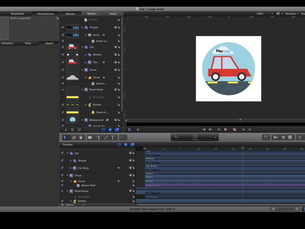Image resolution: width=305 pixels, height=229 pixels.
Task: Open the generator icon in toolbar
Action: point(290,137)
